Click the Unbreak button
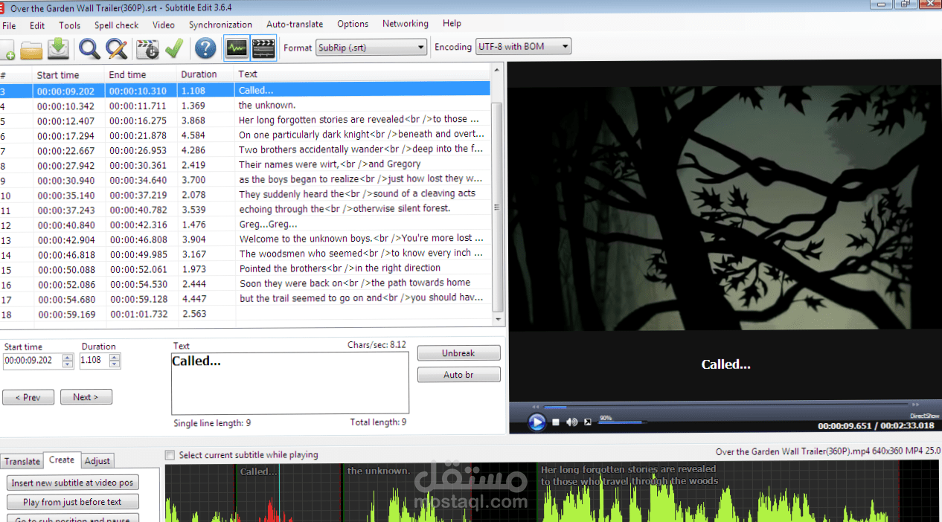Screen dimensions: 942x522 click(458, 353)
